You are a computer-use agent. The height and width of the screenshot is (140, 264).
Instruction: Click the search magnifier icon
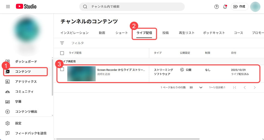click(x=85, y=7)
